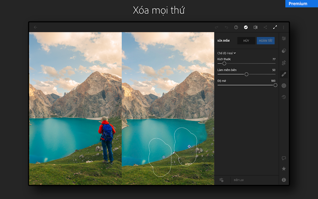Enter fullscreen with the expand arrows

coord(275,27)
